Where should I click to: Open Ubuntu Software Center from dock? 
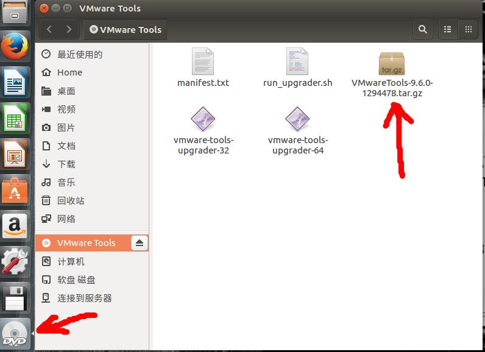pos(15,190)
